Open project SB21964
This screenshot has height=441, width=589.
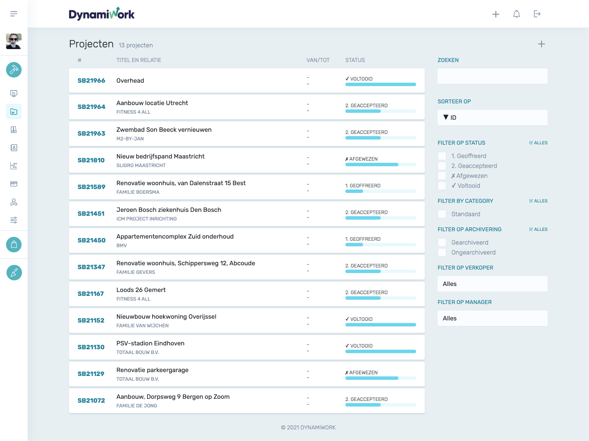tap(247, 107)
